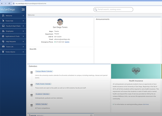Click the Welcome door icon in sidebar
The width and height of the screenshot is (162, 116).
(3, 15)
